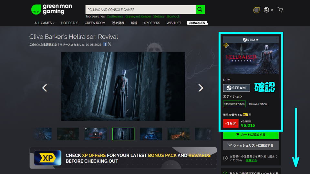Show the next screenshot with right arrow
Viewport: 310px width, 174px height.
(x=201, y=88)
